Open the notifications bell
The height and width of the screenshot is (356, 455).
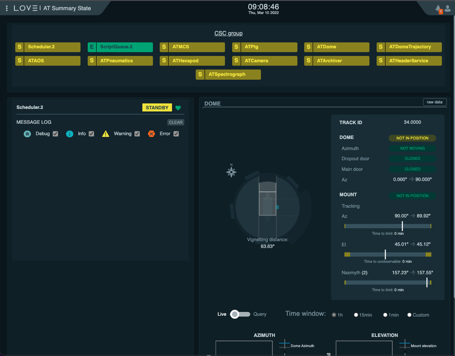pos(438,8)
